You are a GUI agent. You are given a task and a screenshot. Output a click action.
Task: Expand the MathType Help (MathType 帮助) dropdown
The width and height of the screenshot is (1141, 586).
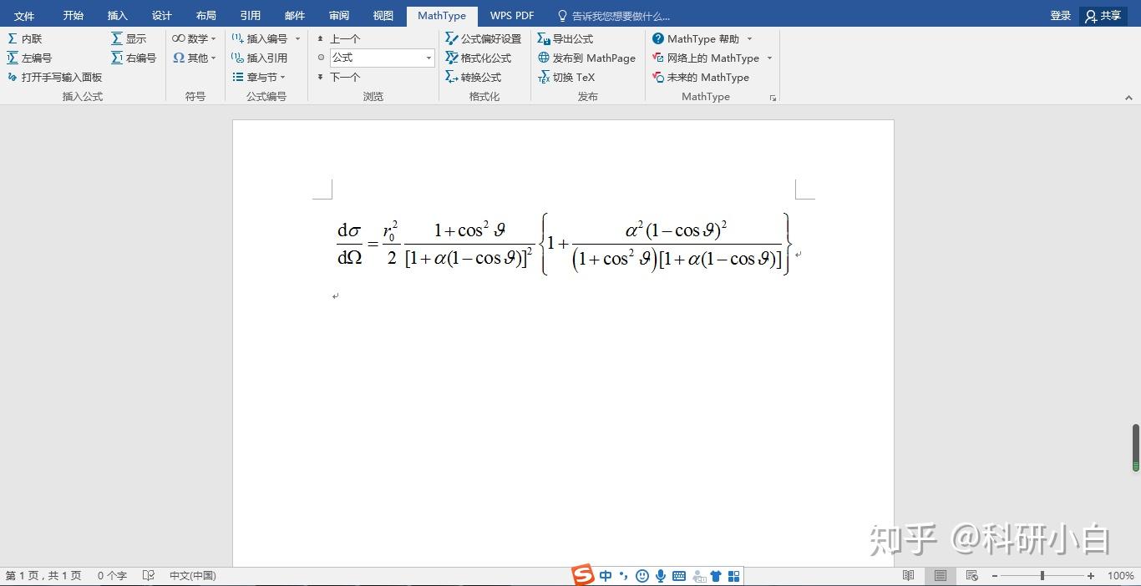(x=749, y=38)
